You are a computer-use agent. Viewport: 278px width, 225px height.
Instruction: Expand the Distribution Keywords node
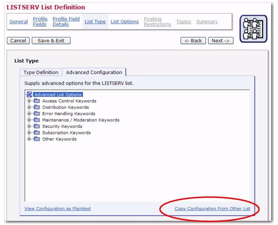(x=29, y=107)
